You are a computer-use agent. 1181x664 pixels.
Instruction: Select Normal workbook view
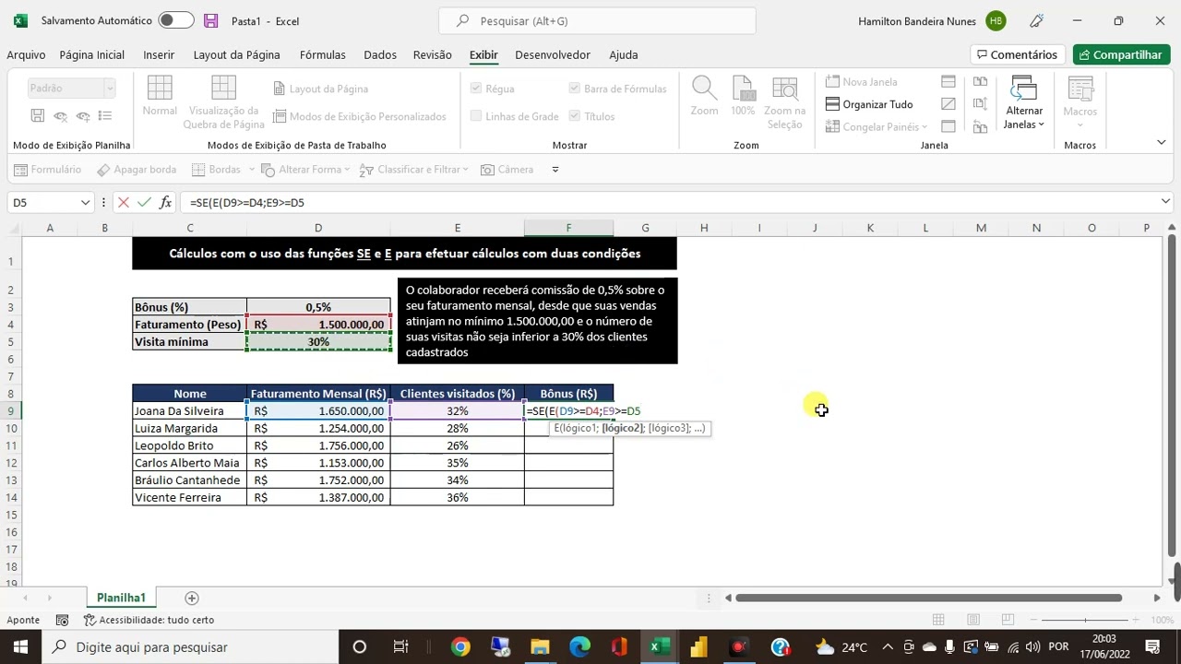click(x=160, y=97)
